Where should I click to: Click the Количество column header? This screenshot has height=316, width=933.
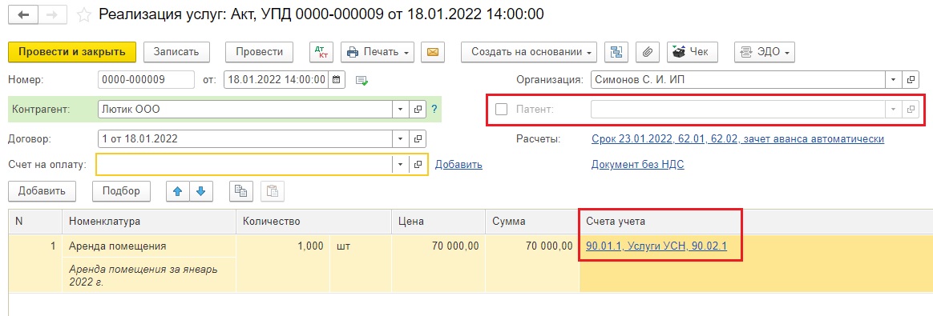point(313,222)
